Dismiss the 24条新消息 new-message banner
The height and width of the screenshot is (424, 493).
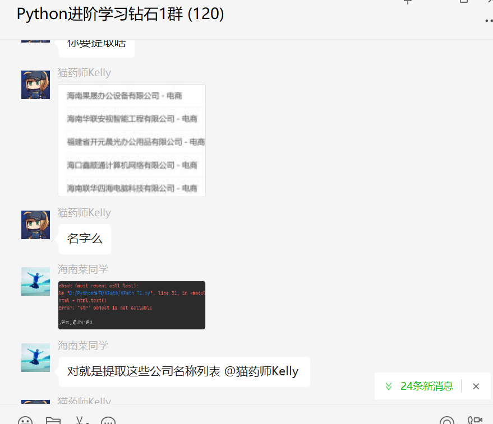pyautogui.click(x=476, y=386)
